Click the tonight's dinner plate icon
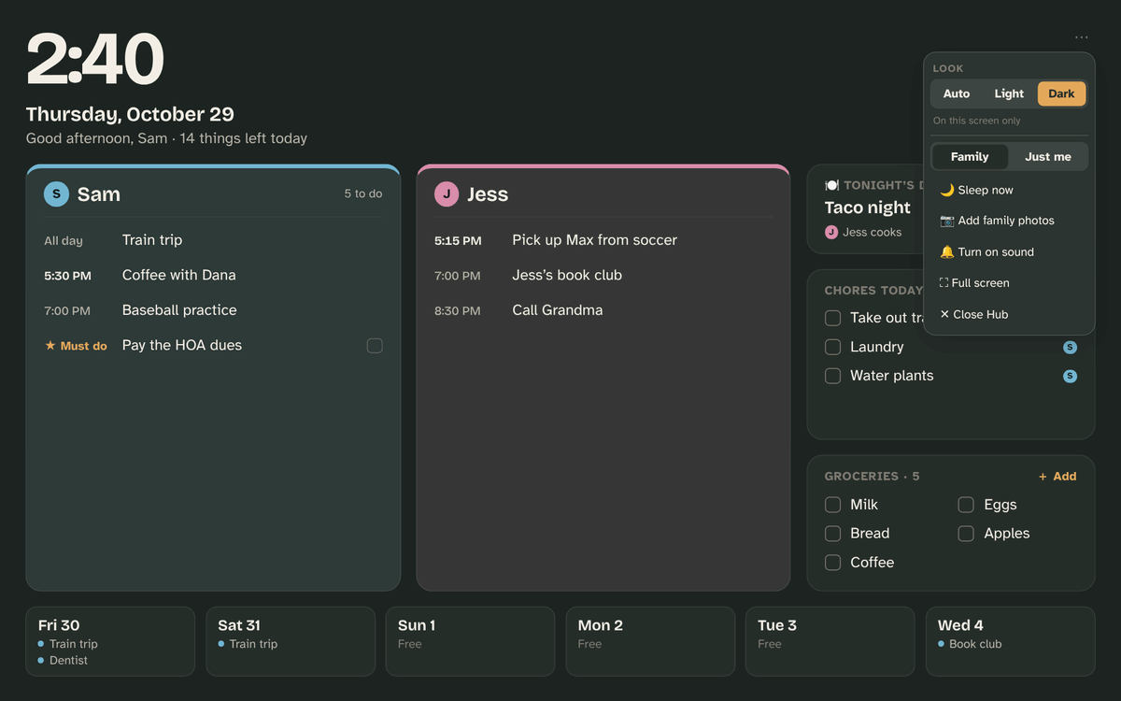The image size is (1121, 701). click(831, 185)
